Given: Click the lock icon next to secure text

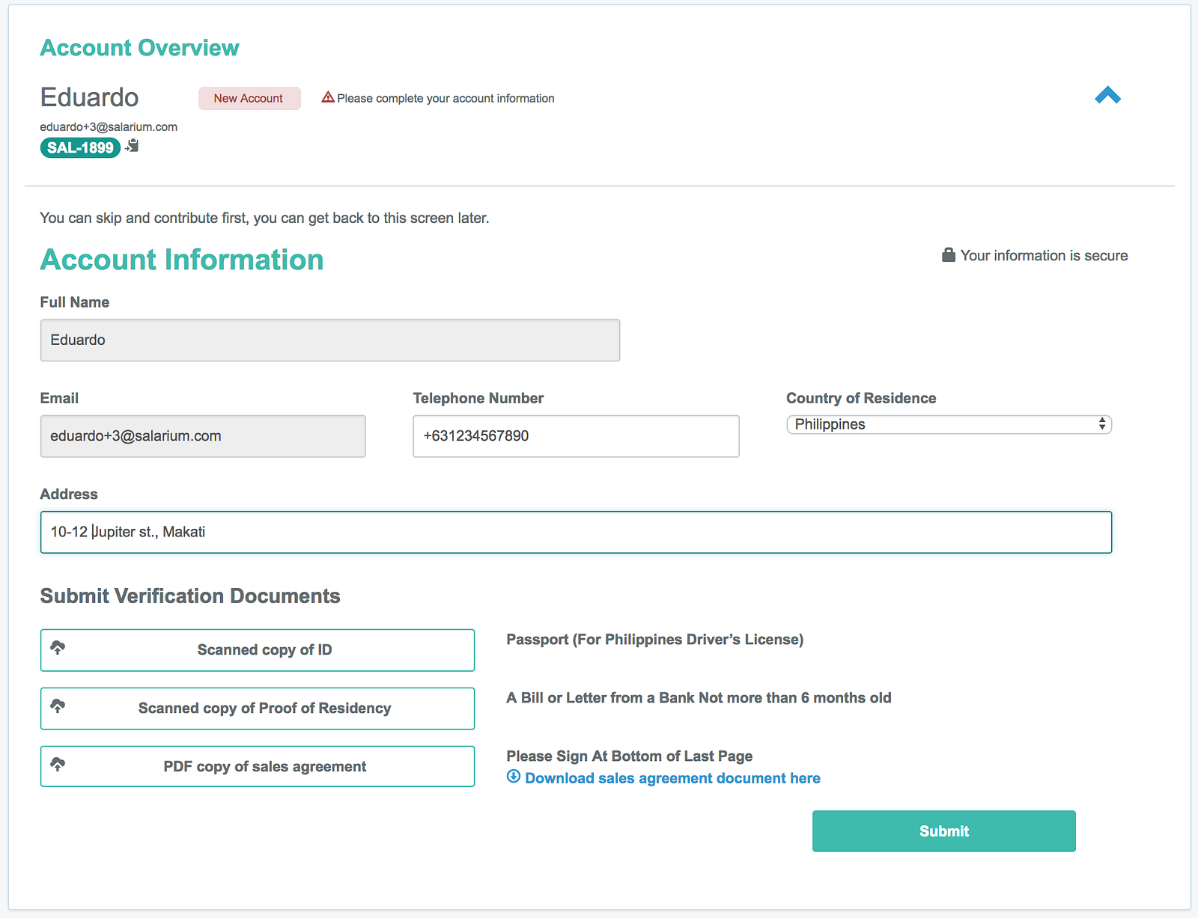Looking at the screenshot, I should point(948,255).
